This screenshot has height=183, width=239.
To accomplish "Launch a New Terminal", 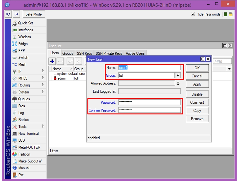I will point(29,134).
